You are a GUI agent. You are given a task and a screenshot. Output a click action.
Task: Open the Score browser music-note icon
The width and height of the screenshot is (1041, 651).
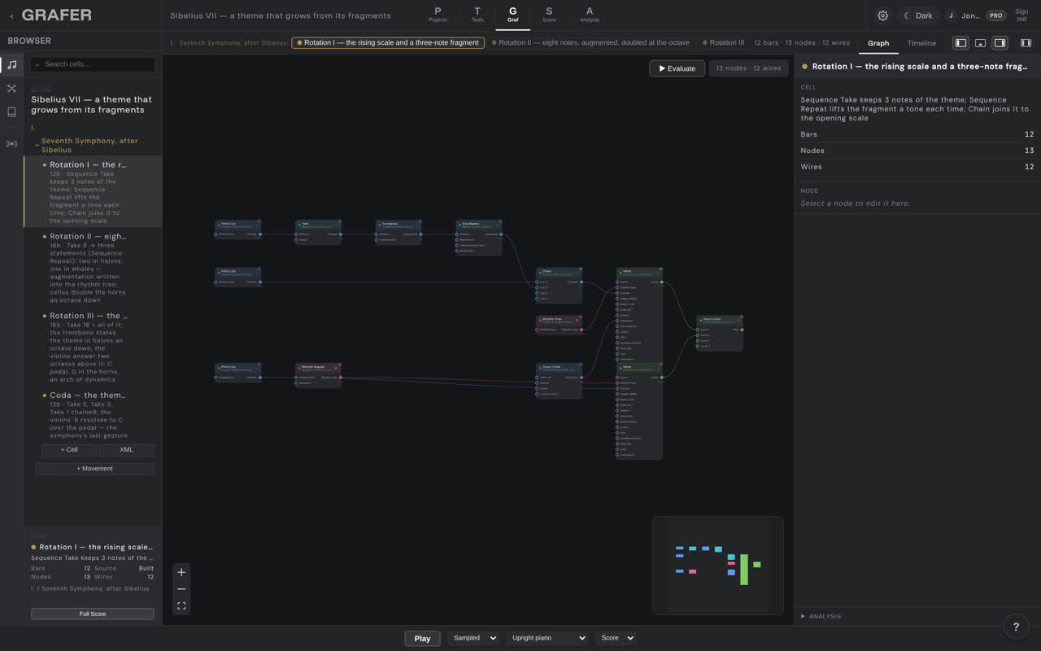11,64
